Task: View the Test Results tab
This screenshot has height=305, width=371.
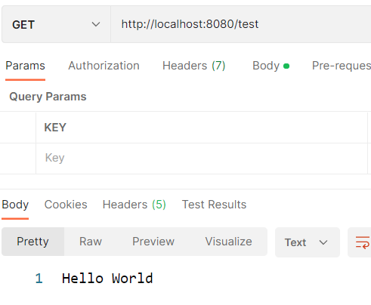Action: (x=214, y=205)
